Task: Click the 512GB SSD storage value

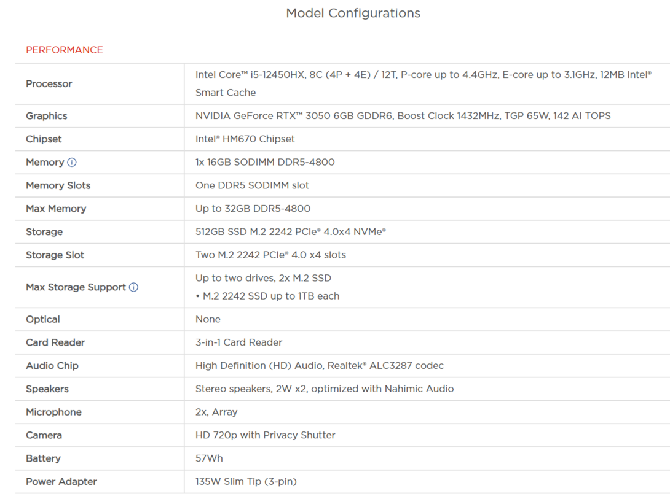Action: pyautogui.click(x=290, y=232)
